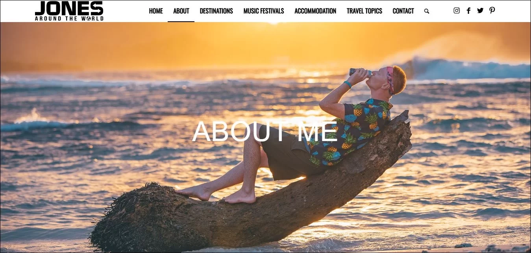Open the search magnifier icon

427,11
